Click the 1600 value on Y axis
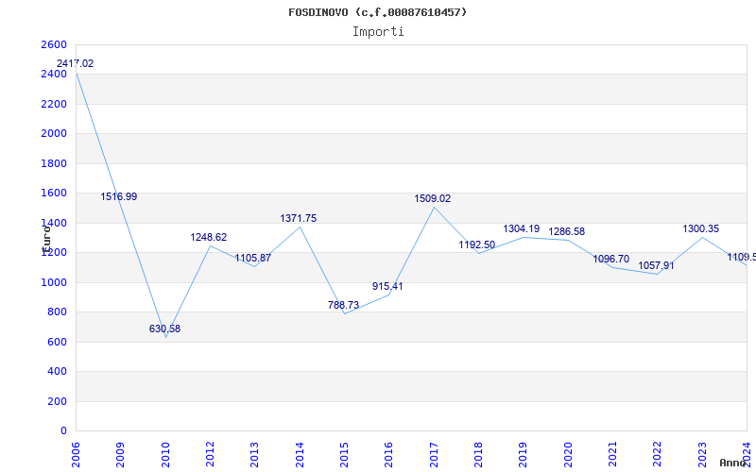The height and width of the screenshot is (472, 756). coord(54,194)
